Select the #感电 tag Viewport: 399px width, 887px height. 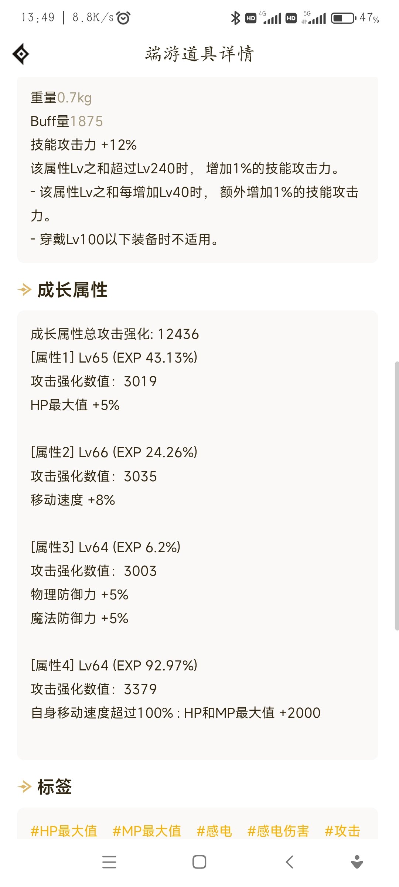coord(214,831)
